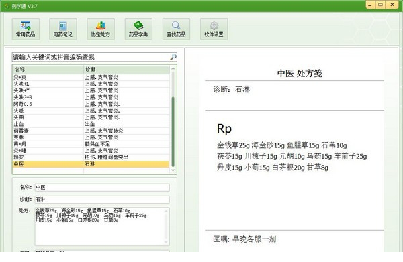
Task: Close the 药学通 window
Action: coord(392,5)
